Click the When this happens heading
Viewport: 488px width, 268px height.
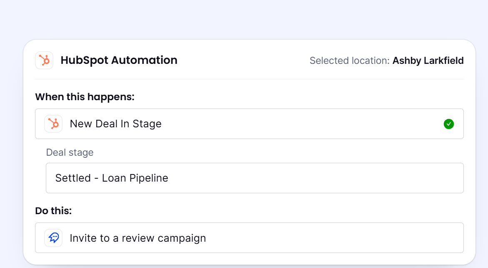tap(85, 97)
